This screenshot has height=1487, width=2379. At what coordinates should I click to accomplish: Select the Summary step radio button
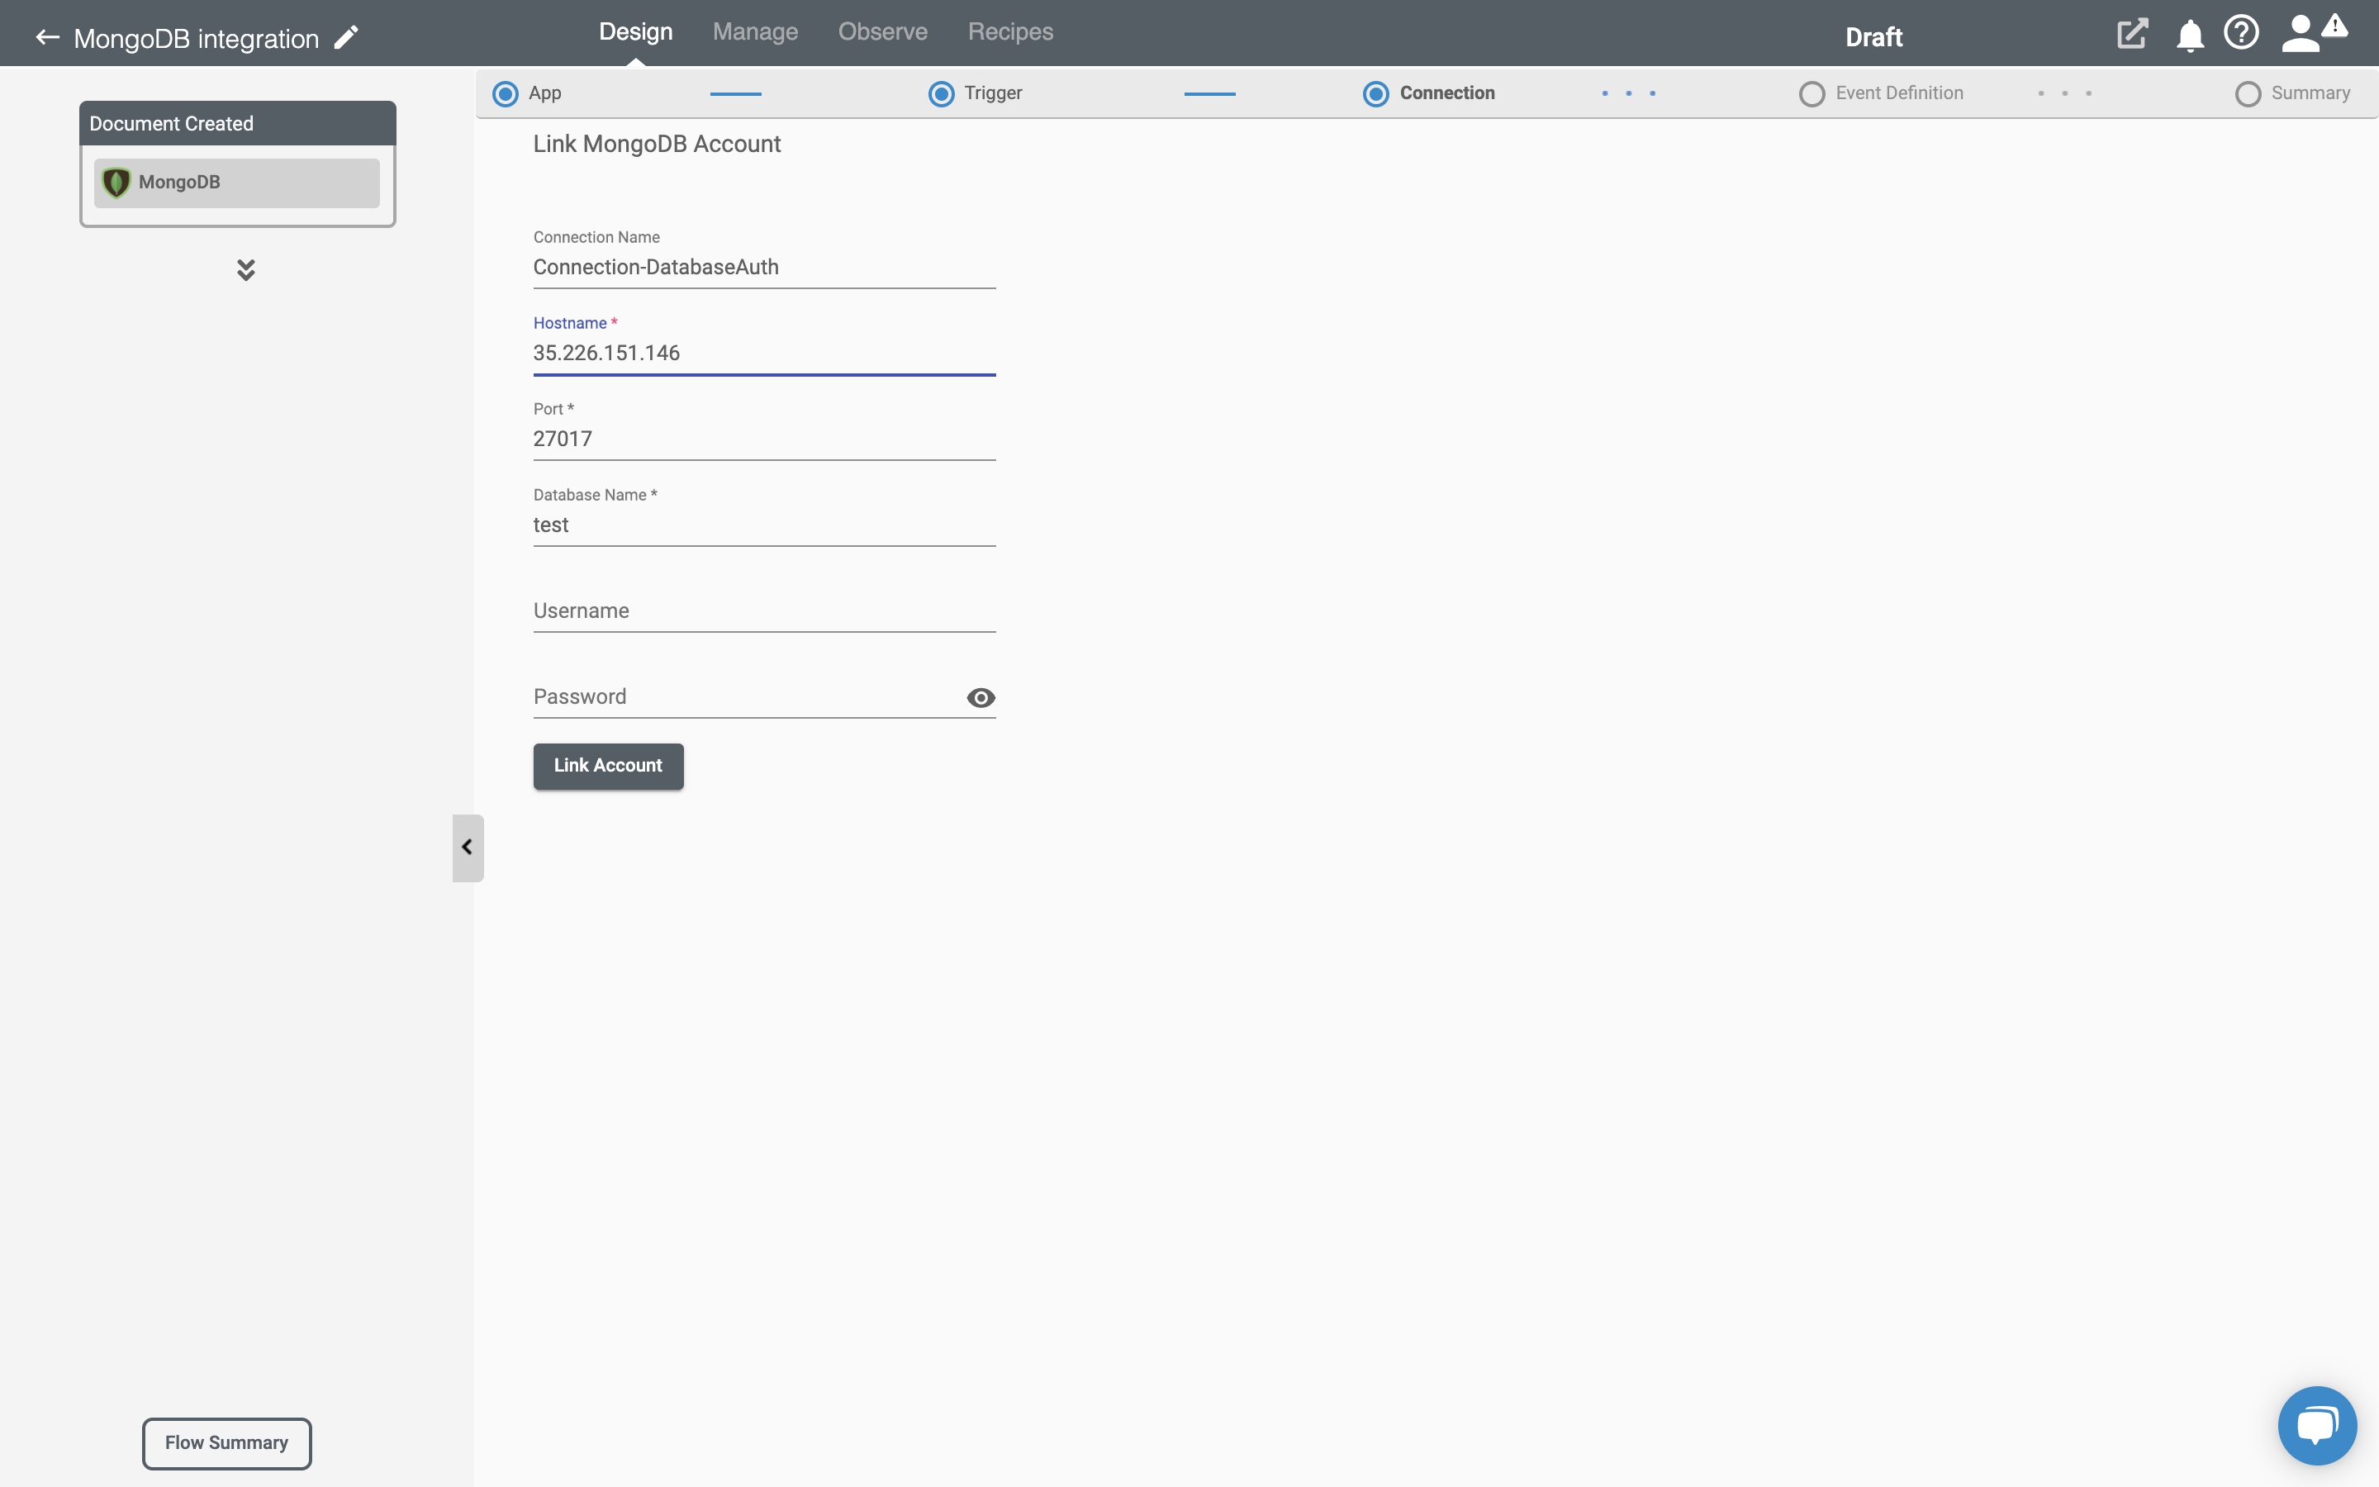[2247, 93]
